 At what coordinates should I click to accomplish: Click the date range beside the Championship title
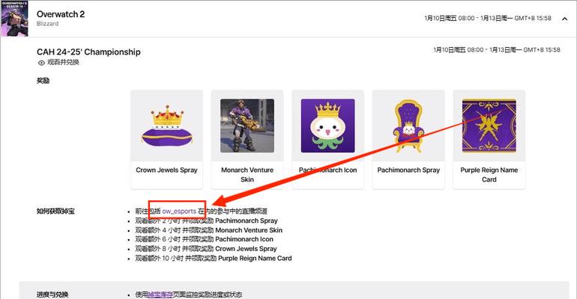[496, 50]
